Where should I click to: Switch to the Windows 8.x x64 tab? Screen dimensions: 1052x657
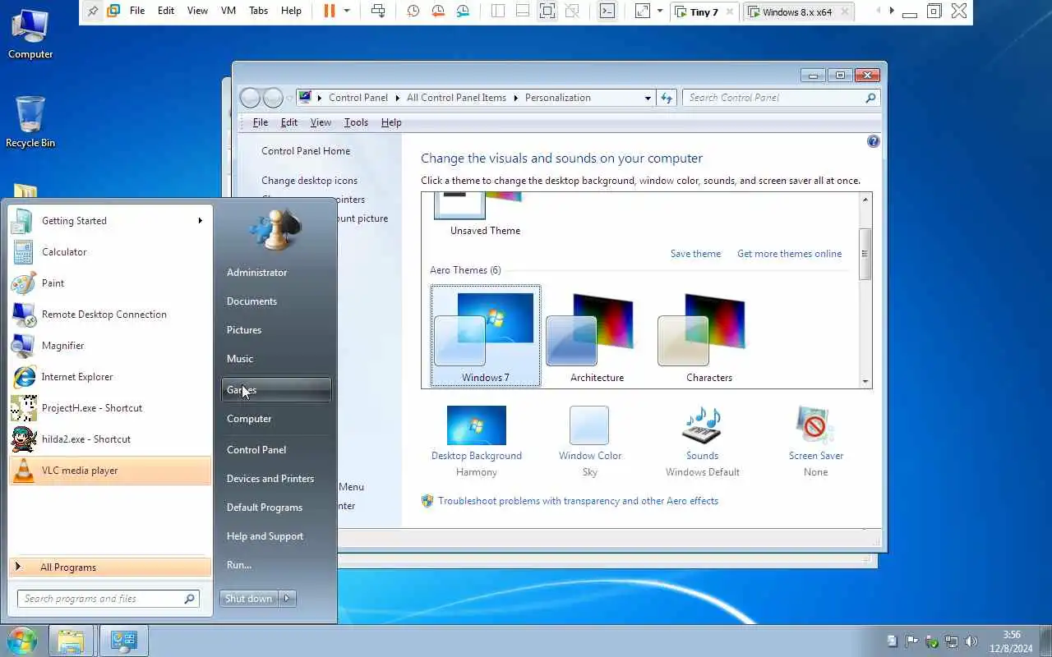(x=799, y=11)
